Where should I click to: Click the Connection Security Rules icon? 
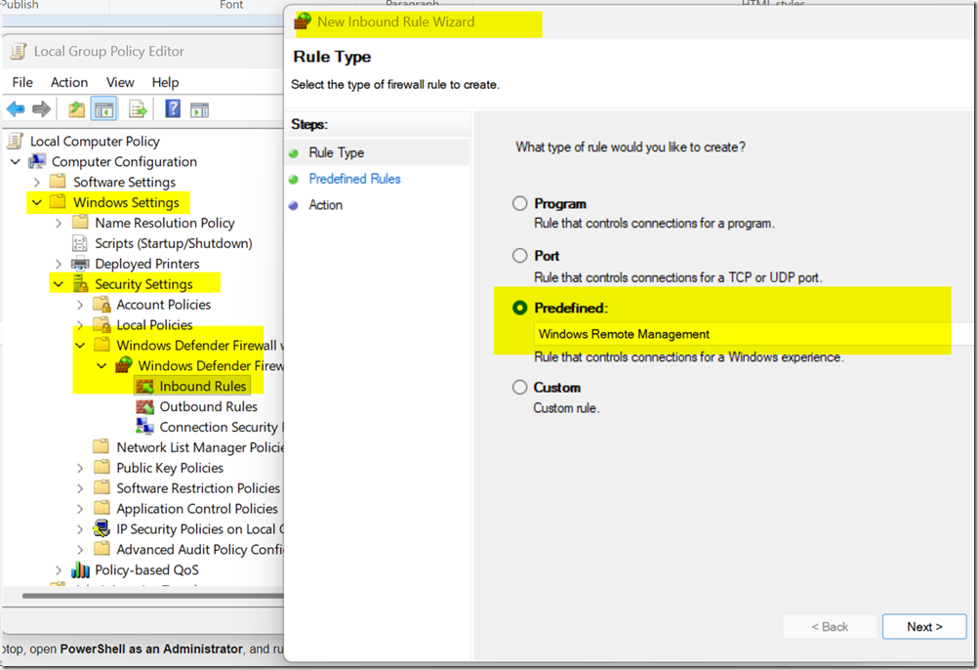144,427
